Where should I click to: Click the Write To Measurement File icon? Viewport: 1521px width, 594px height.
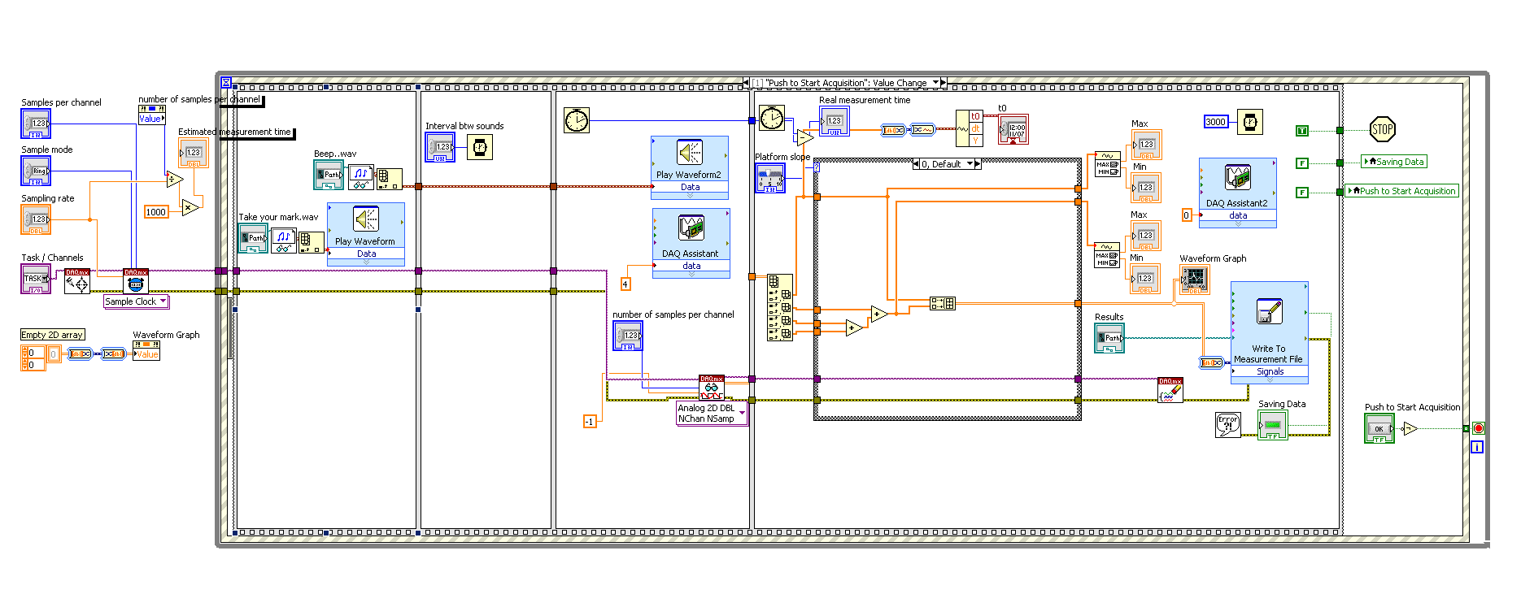pos(1269,312)
